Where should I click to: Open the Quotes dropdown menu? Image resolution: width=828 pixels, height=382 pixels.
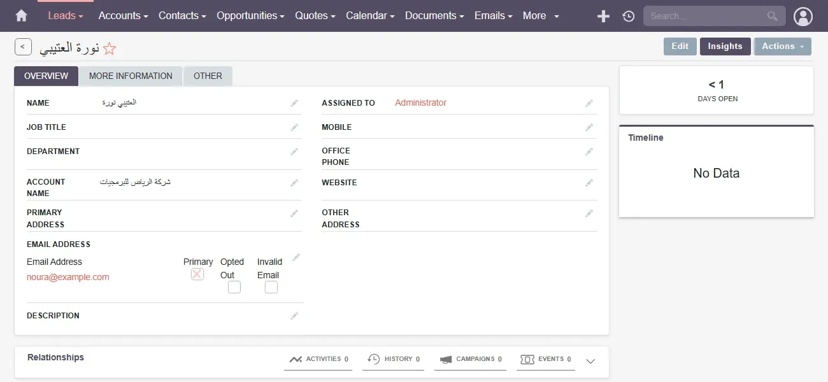point(315,16)
